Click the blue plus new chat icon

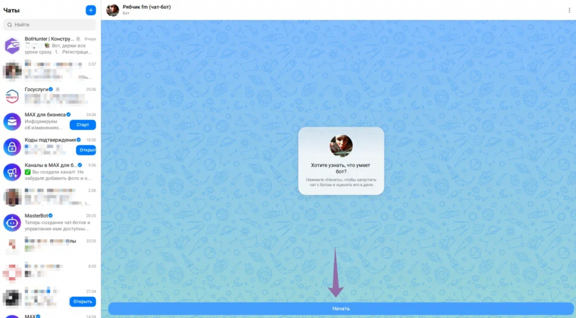[x=91, y=10]
